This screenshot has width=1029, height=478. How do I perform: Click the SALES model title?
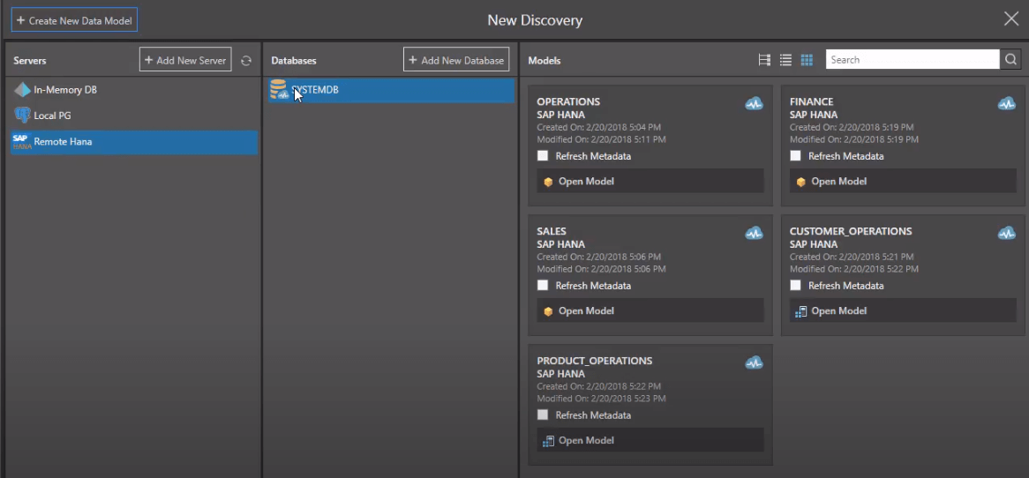(552, 231)
